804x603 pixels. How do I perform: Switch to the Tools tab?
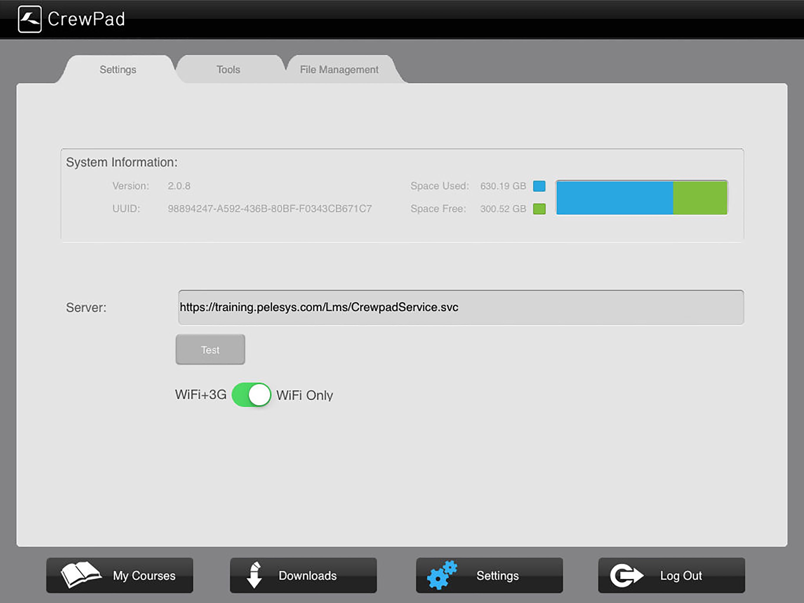228,69
